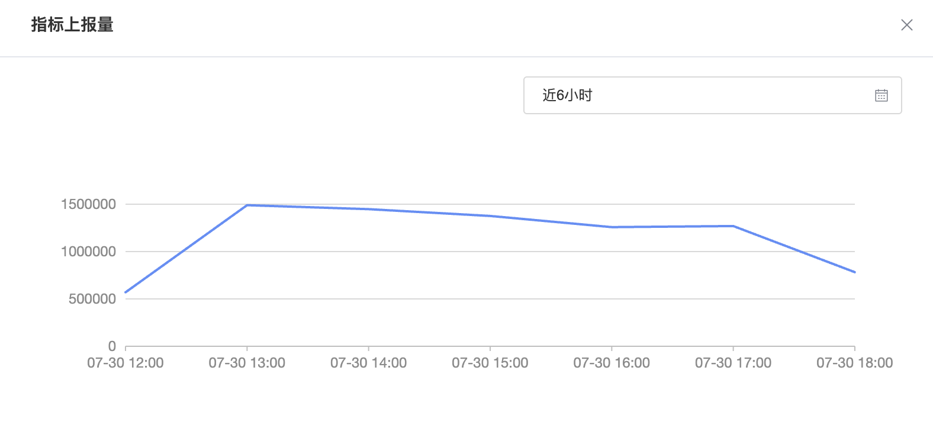
Task: Click the calendar icon in date picker
Action: click(x=881, y=95)
